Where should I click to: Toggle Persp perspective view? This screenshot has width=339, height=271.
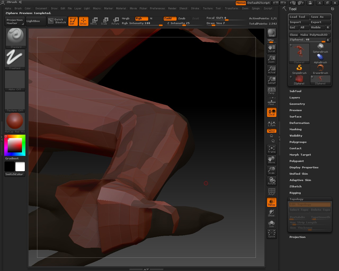[x=271, y=91]
